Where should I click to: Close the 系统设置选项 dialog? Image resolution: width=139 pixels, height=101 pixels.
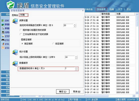click(x=83, y=11)
